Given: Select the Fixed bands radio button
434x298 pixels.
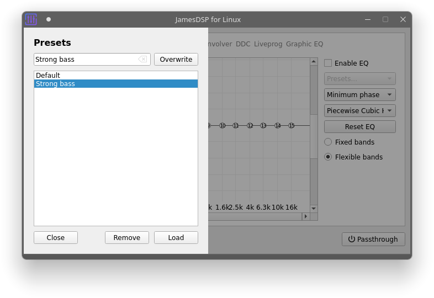Looking at the screenshot, I should [x=328, y=142].
